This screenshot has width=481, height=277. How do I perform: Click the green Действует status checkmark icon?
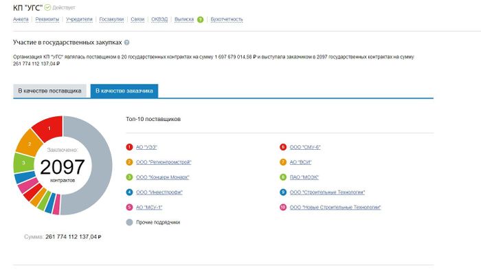click(47, 8)
